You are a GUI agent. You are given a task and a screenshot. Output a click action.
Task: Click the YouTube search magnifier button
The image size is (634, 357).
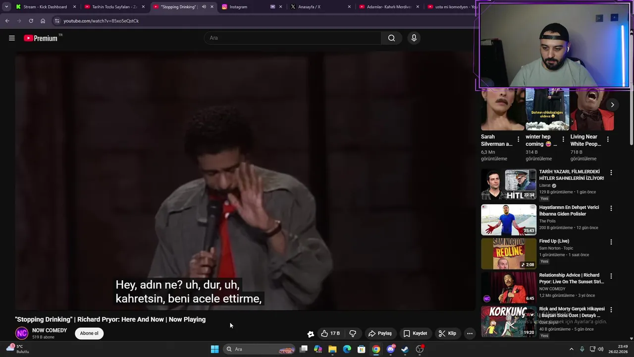391,38
